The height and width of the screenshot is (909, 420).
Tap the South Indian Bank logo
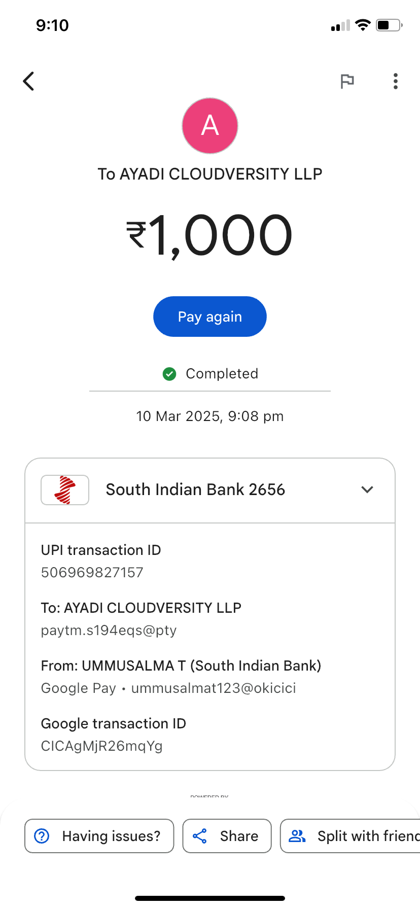coord(65,490)
